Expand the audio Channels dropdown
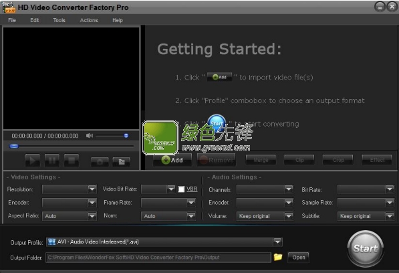The width and height of the screenshot is (399, 273). [288, 189]
